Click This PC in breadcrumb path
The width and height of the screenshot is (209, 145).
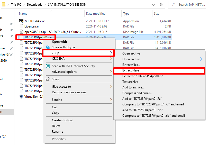[16, 5]
